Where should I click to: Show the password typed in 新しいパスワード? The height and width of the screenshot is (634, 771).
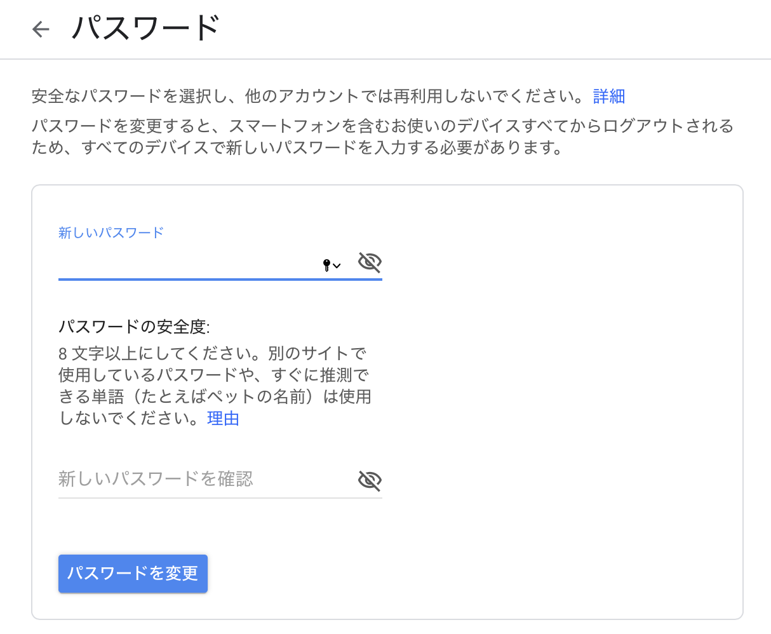[370, 262]
